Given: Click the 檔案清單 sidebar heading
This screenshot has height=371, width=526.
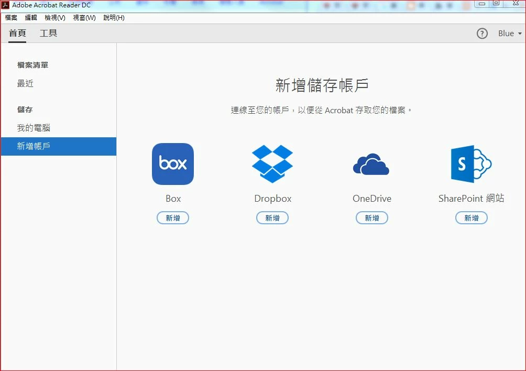Looking at the screenshot, I should pyautogui.click(x=32, y=65).
